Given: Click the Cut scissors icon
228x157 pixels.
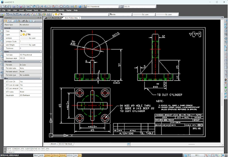Looking at the screenshot, I should click(x=28, y=6).
